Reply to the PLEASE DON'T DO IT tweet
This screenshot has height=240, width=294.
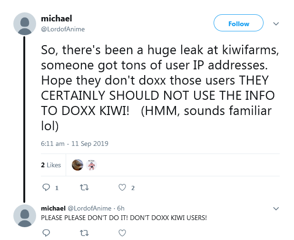click(x=46, y=233)
